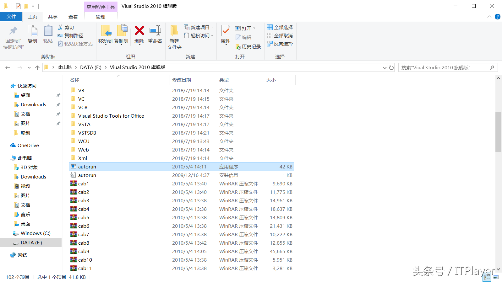Click the Copy ribbon icon

[32, 31]
